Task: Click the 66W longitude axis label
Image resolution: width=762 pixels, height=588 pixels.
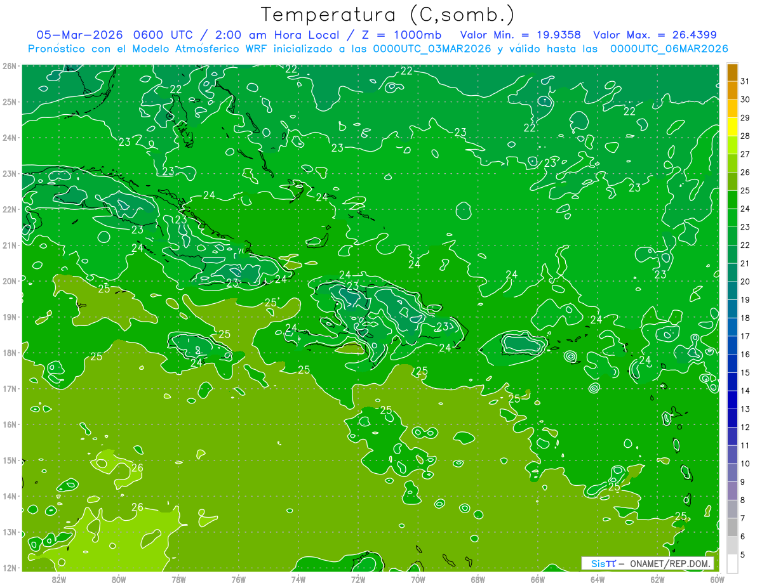Action: (538, 579)
